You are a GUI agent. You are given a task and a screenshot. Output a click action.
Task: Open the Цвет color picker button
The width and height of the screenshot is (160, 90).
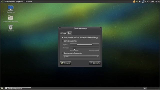(x=84, y=44)
